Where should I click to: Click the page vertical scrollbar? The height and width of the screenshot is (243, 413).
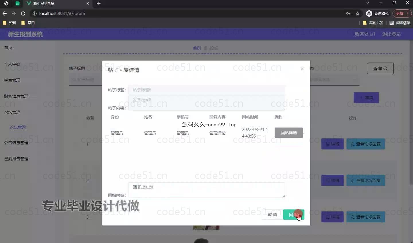411,112
